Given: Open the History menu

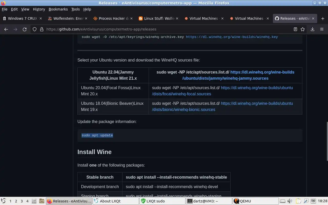Looking at the screenshot, I should (x=39, y=9).
